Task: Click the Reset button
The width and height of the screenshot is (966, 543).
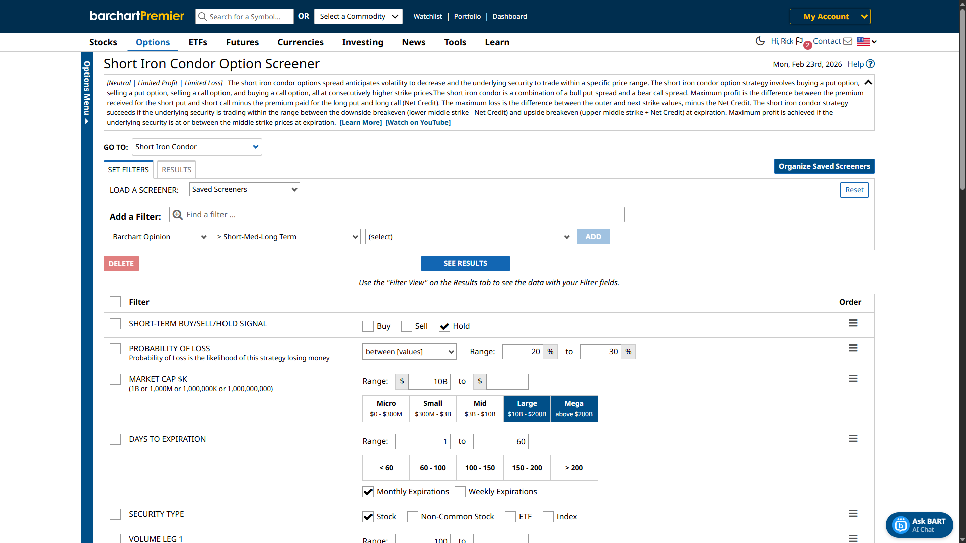Action: (854, 190)
